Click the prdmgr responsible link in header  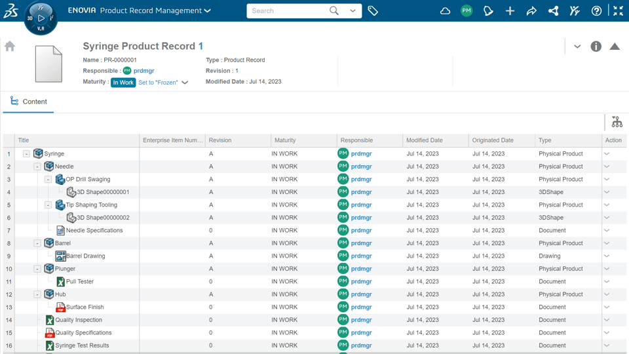pos(143,71)
